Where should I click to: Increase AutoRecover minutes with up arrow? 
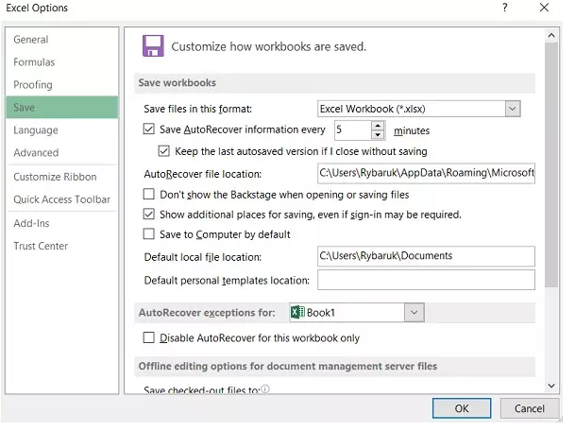tap(378, 126)
